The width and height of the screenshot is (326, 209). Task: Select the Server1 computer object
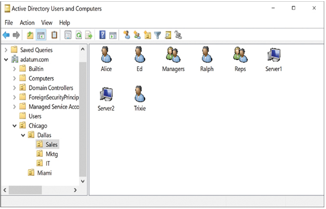pos(273,59)
